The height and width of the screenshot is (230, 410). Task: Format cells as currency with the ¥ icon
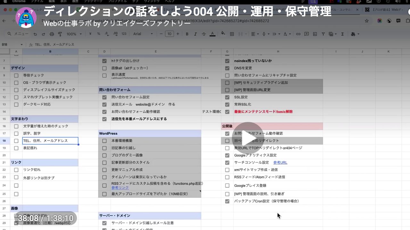90,34
